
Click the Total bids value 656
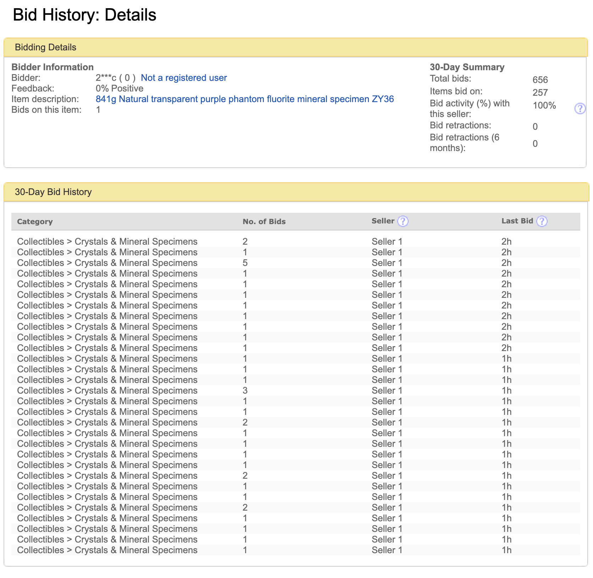click(x=540, y=80)
